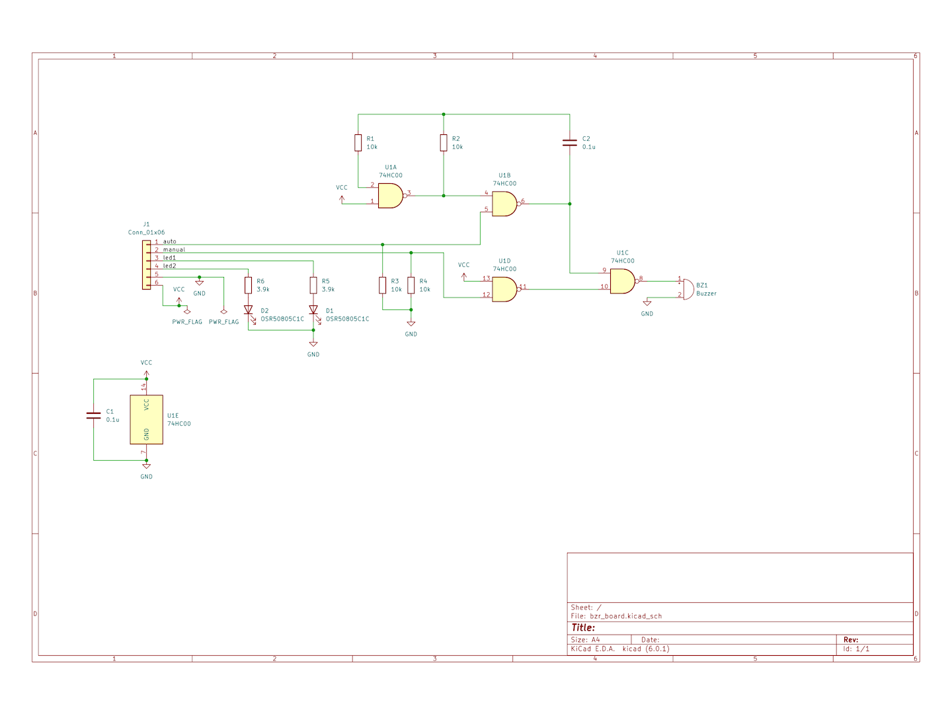Click capacitor C1 near U1E

click(x=94, y=415)
